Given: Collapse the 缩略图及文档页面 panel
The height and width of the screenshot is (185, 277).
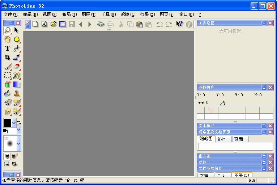Looking at the screenshot, I should click(264, 132).
